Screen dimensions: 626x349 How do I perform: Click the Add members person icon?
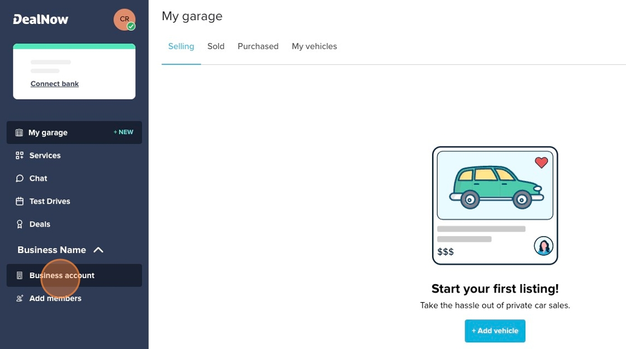18,298
